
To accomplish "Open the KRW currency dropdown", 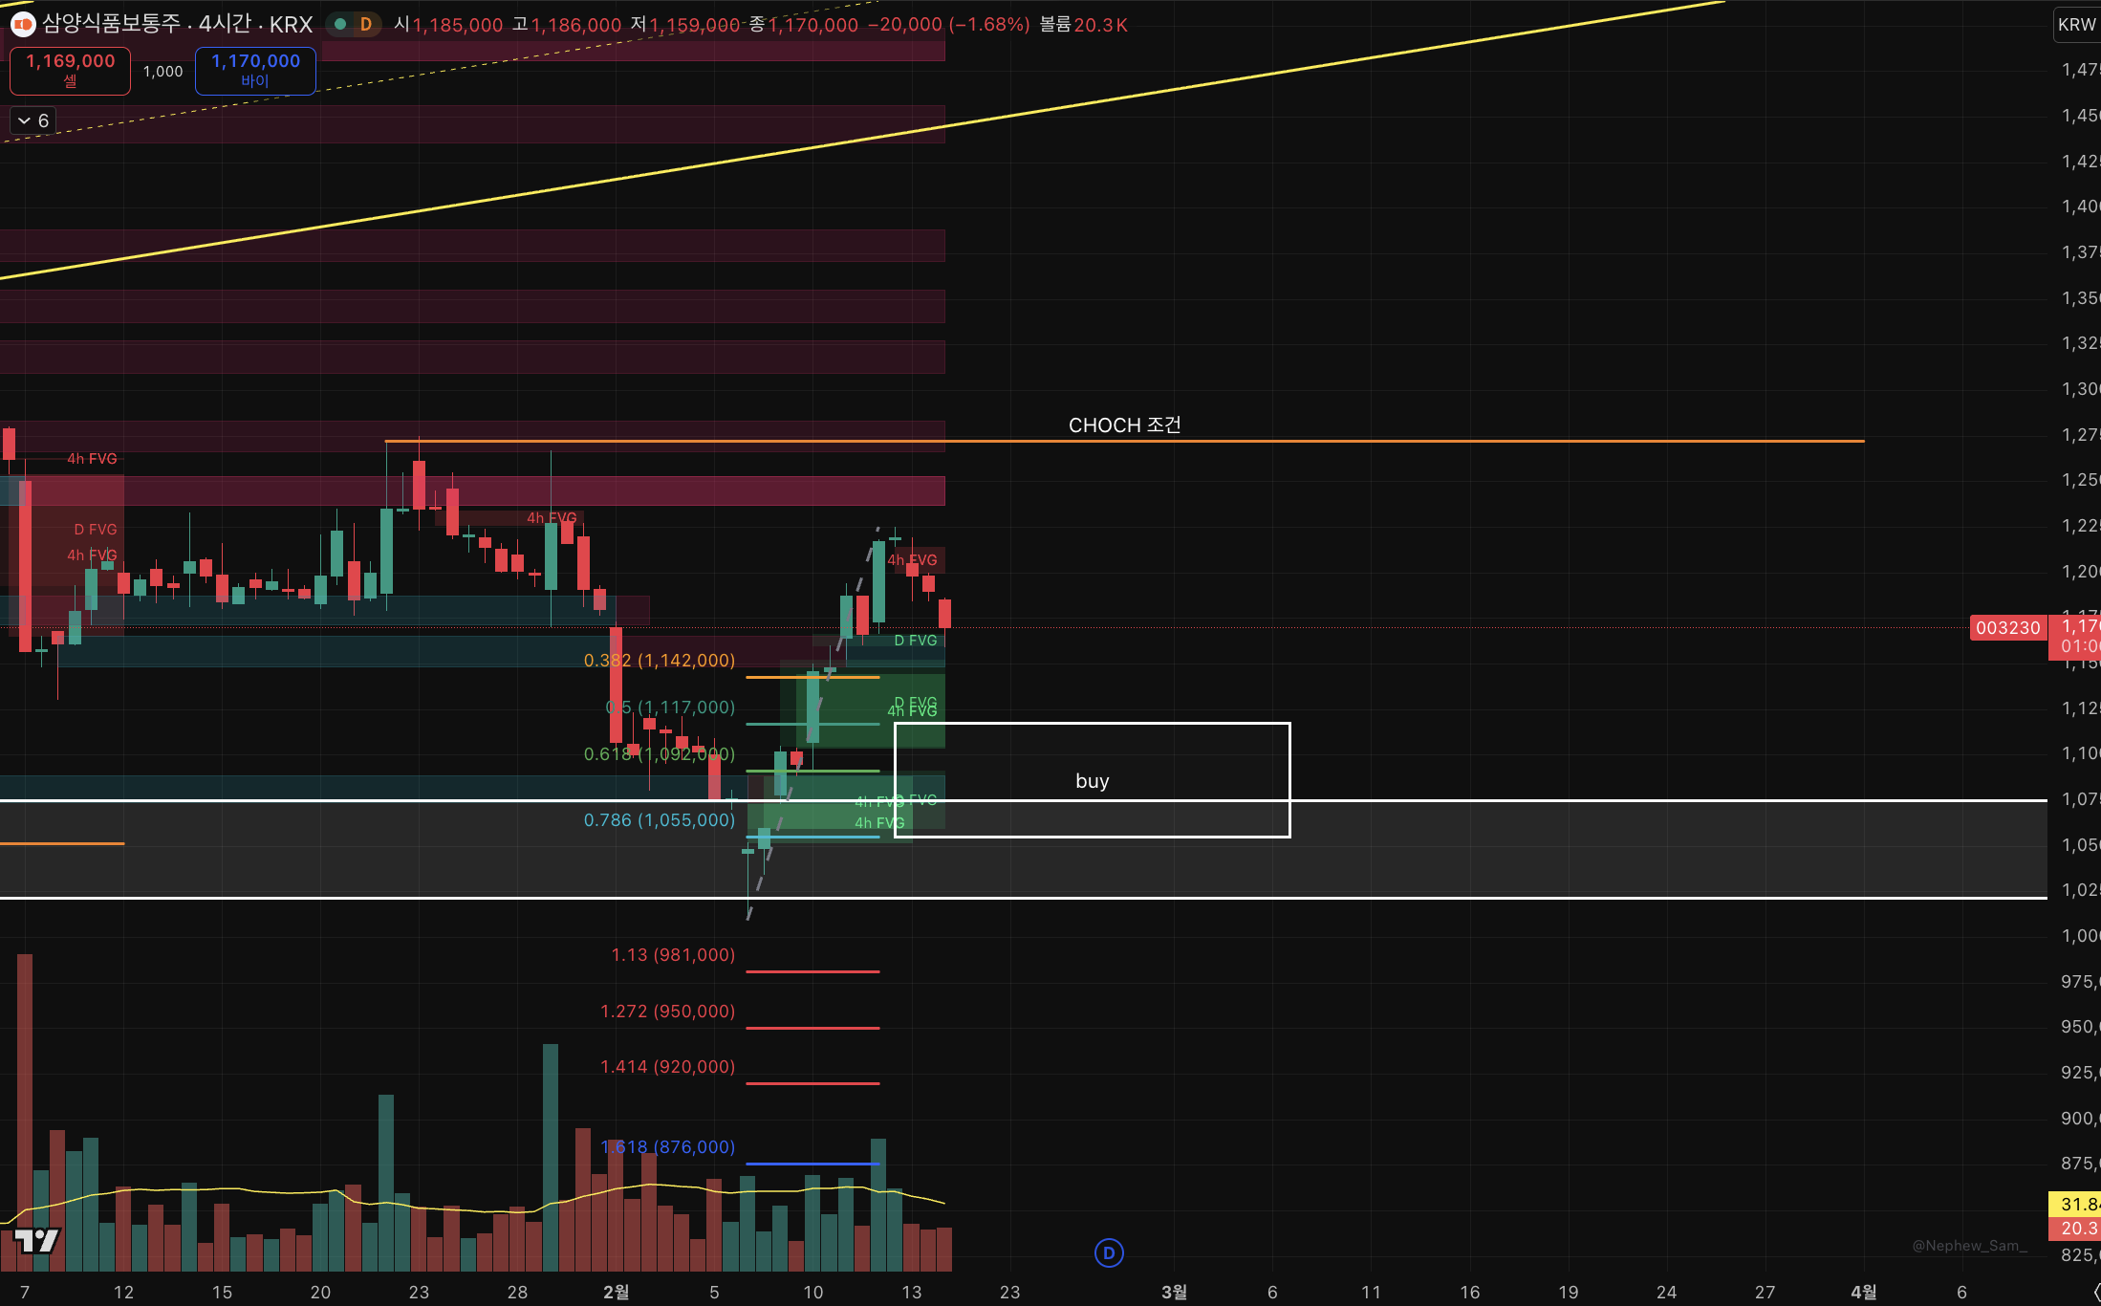I will click(x=2076, y=25).
